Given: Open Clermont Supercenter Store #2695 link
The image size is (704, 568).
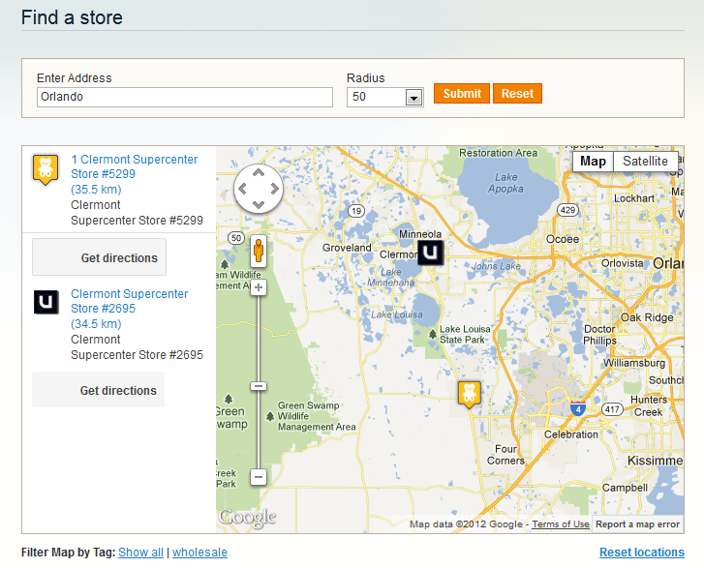Looking at the screenshot, I should 130,301.
